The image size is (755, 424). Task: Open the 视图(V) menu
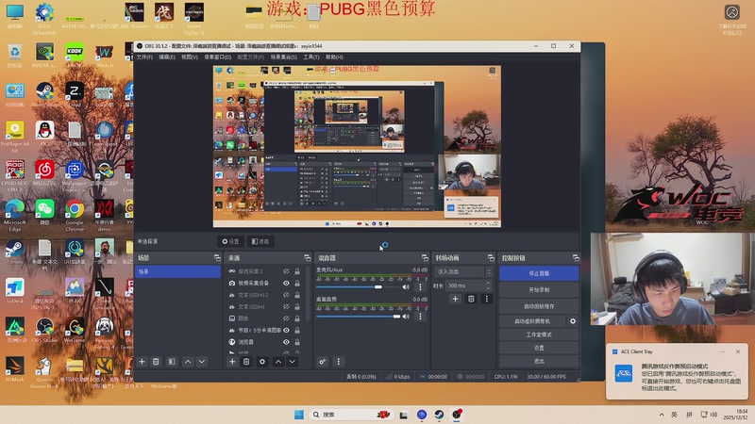tap(190, 57)
